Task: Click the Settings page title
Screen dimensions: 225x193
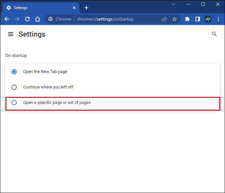Action: pyautogui.click(x=32, y=34)
